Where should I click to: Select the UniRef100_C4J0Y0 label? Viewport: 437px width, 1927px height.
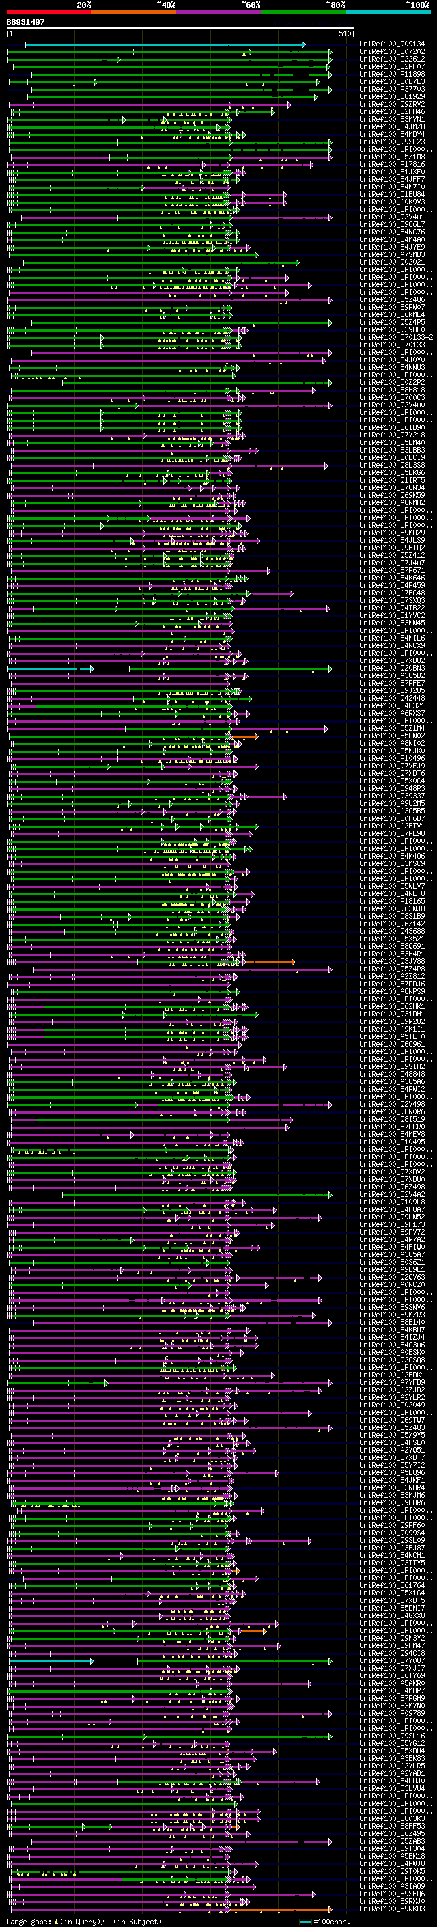[391, 360]
